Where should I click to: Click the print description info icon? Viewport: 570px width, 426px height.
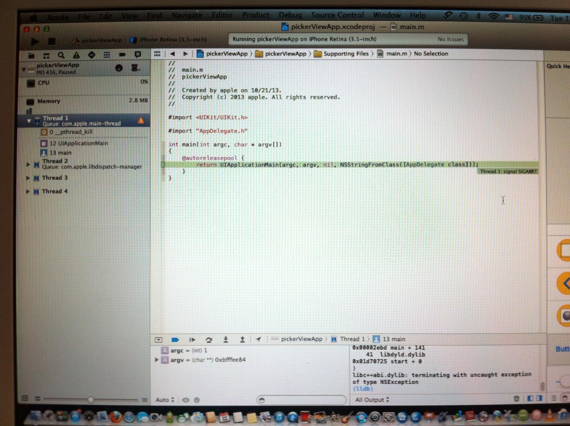pos(197,400)
